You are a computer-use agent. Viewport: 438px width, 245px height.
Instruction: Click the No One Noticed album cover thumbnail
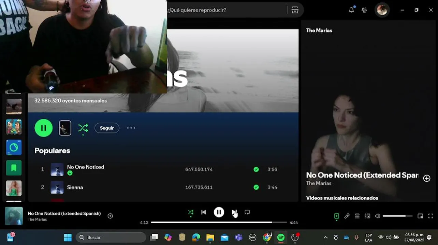[57, 169]
